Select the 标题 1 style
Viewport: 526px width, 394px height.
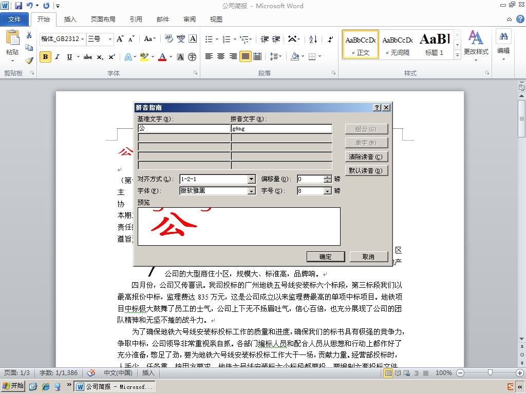click(x=434, y=45)
